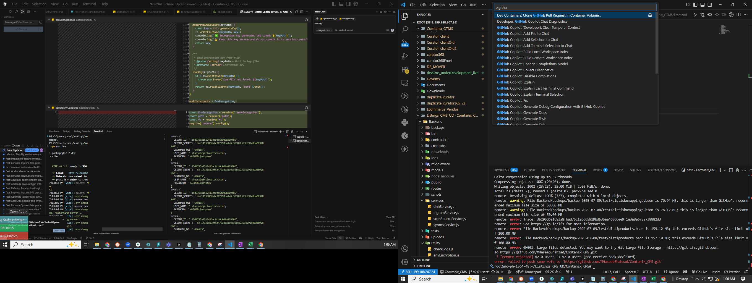The width and height of the screenshot is (752, 283).
Task: Open Accounts icon in VS Code activity bar
Action: coord(404,249)
